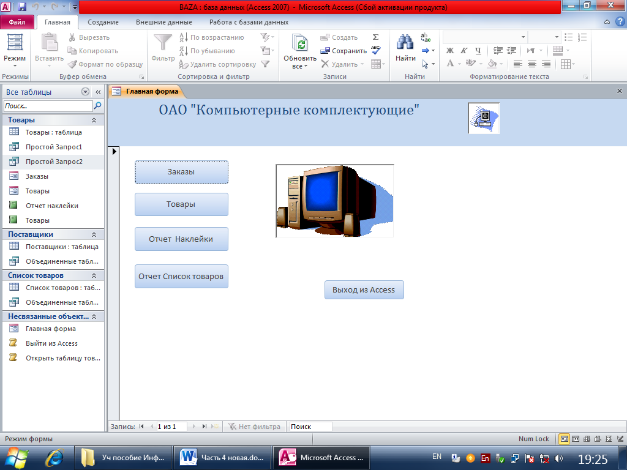Click Обновить все refresh icon
Image resolution: width=627 pixels, height=470 pixels.
click(300, 43)
